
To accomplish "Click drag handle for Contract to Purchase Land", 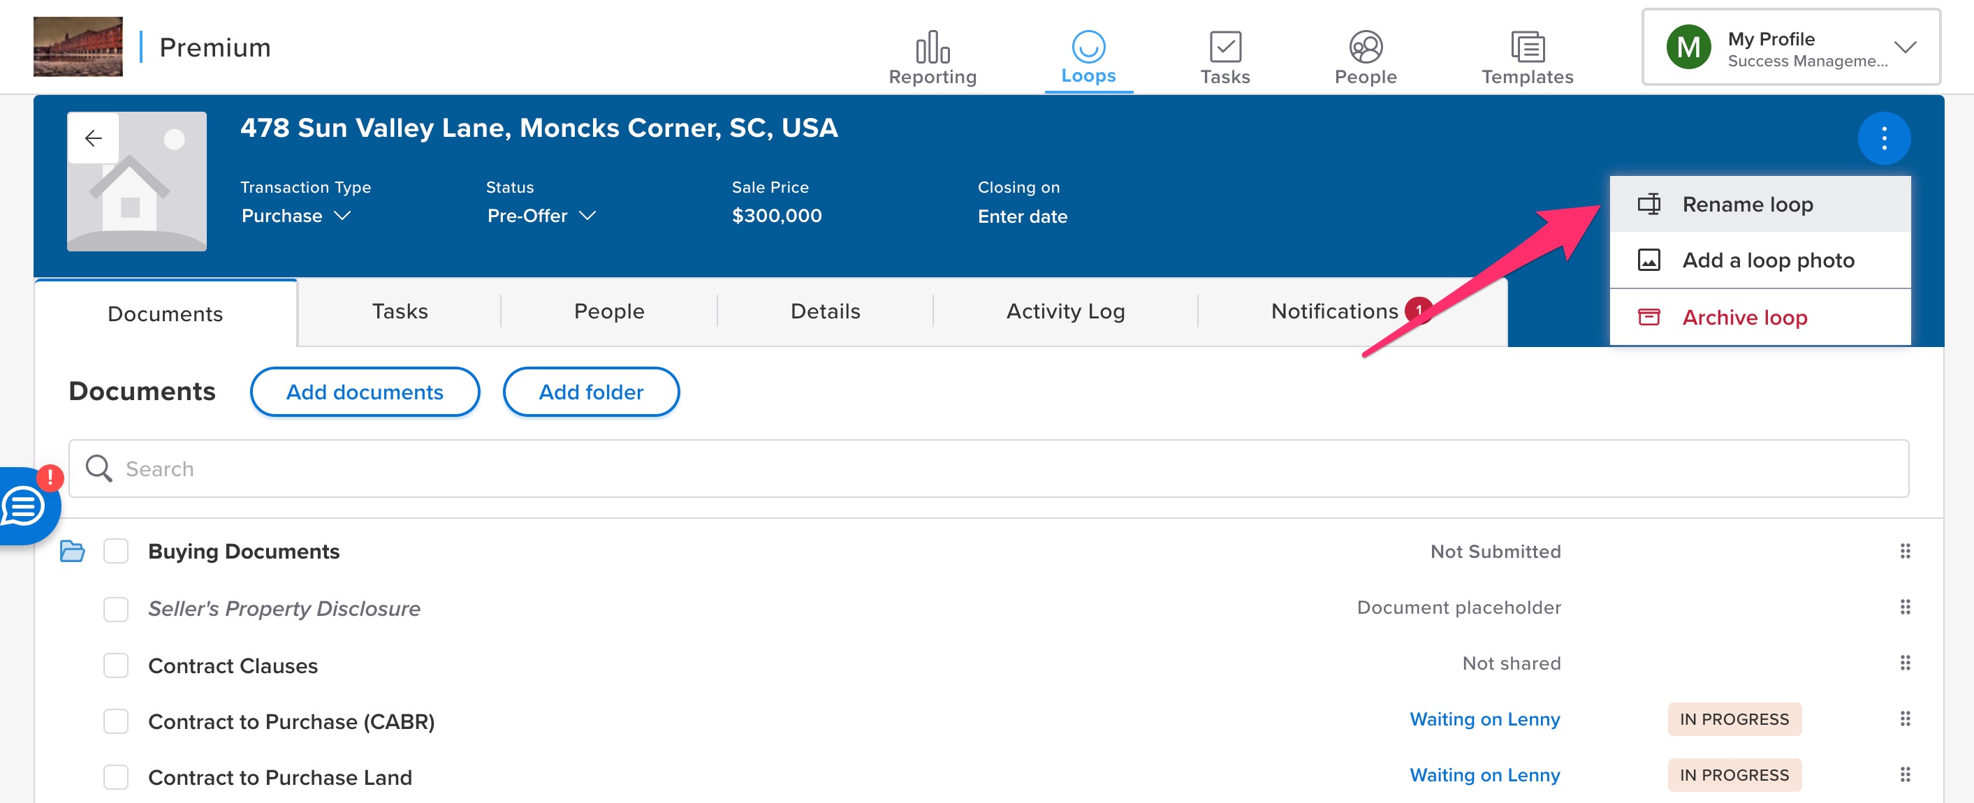I will point(1904,774).
